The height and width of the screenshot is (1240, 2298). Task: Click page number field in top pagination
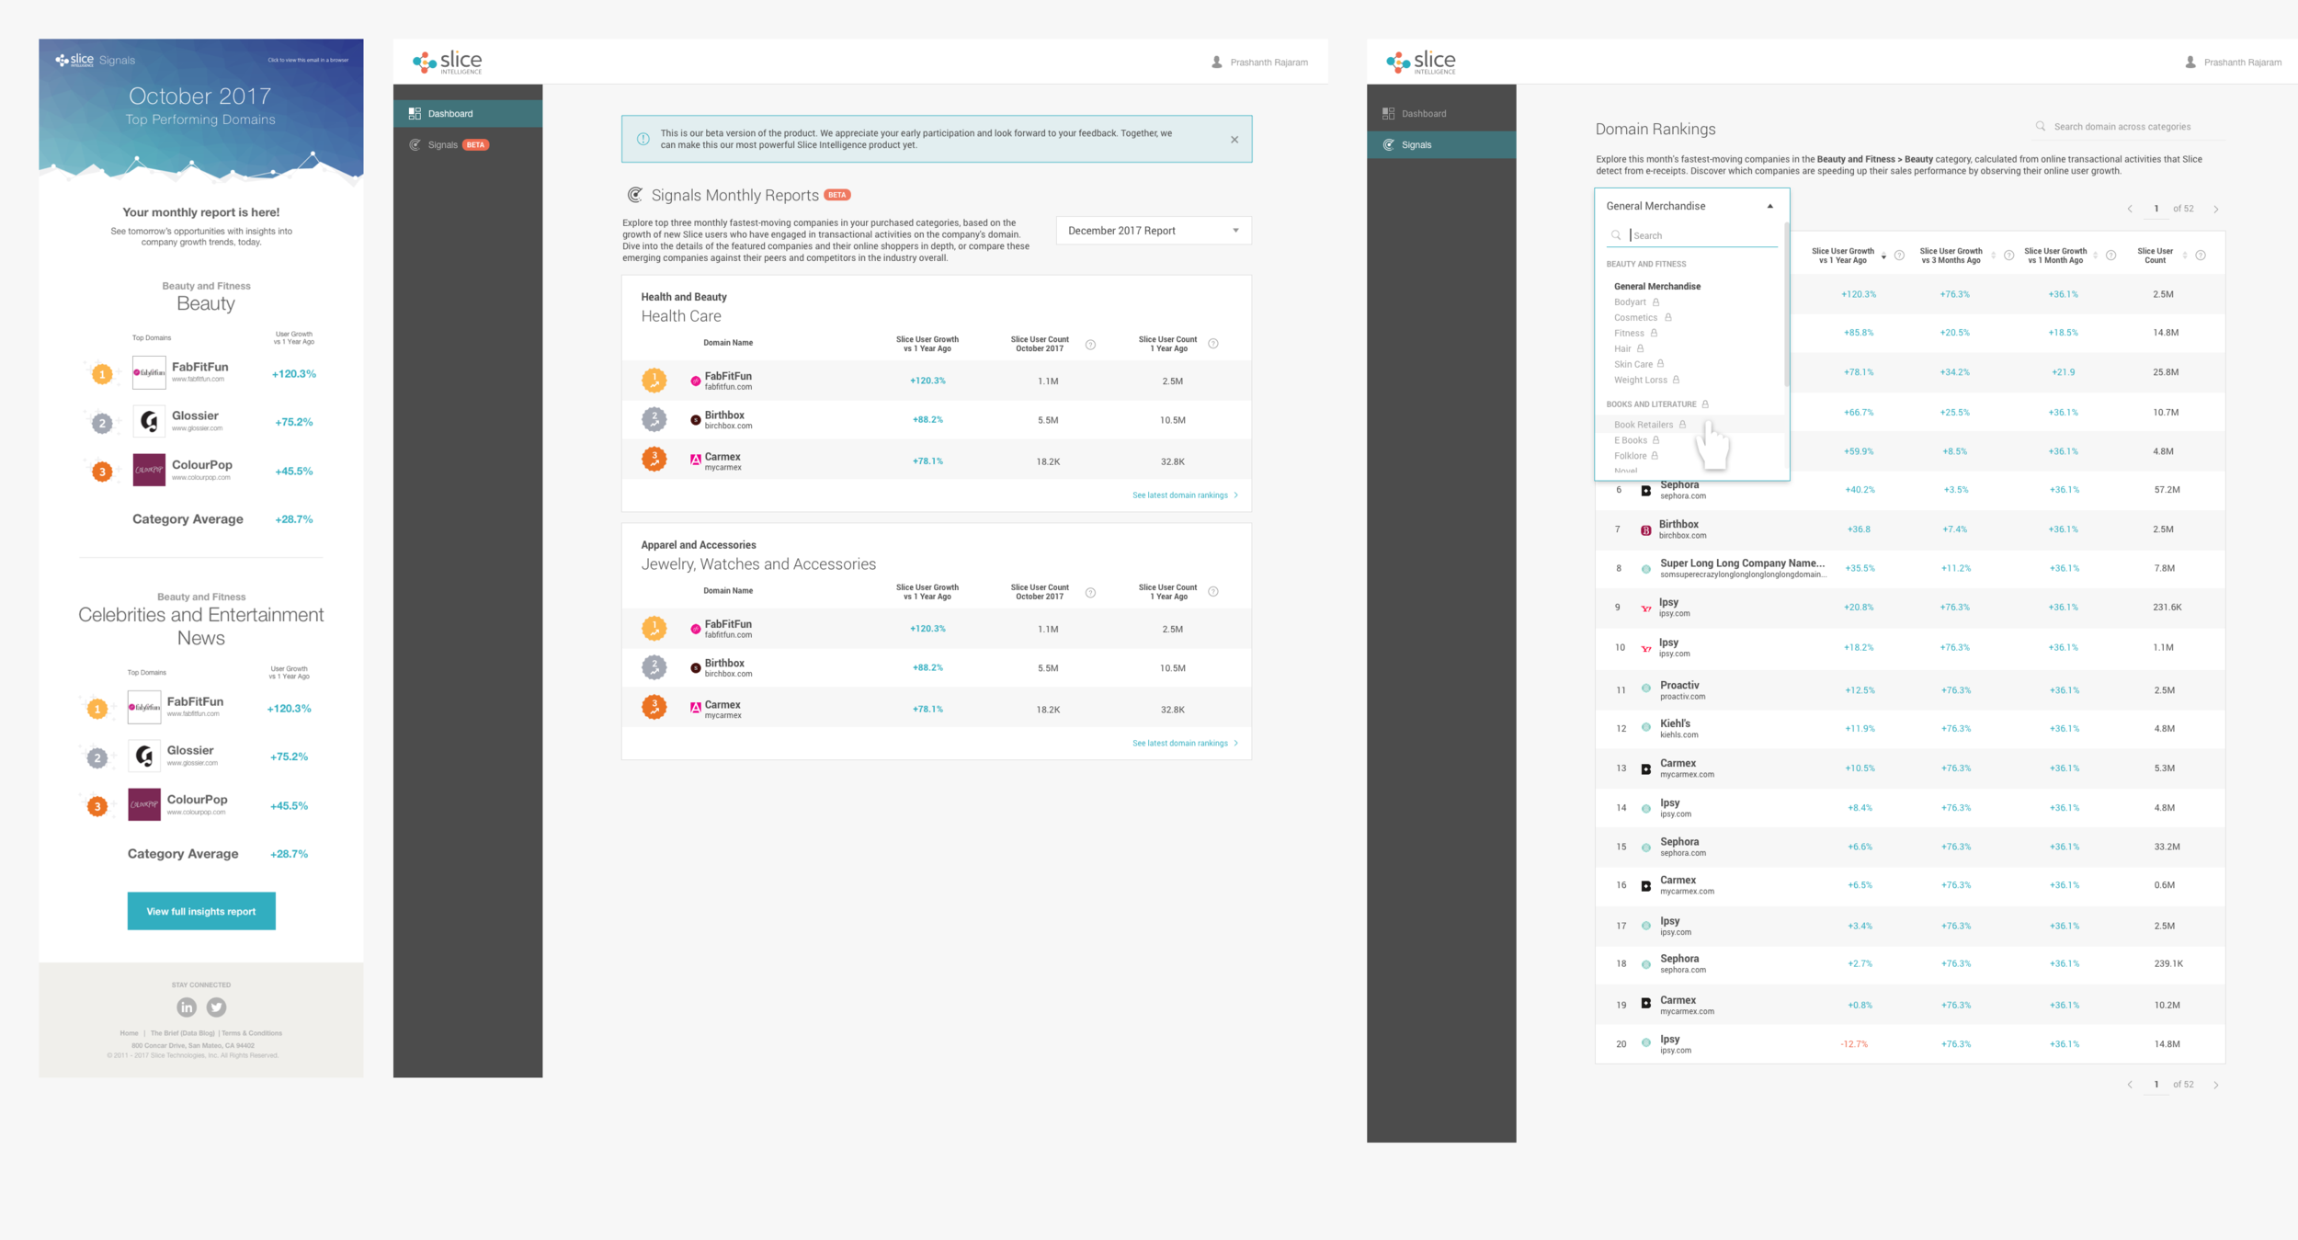pos(2156,210)
